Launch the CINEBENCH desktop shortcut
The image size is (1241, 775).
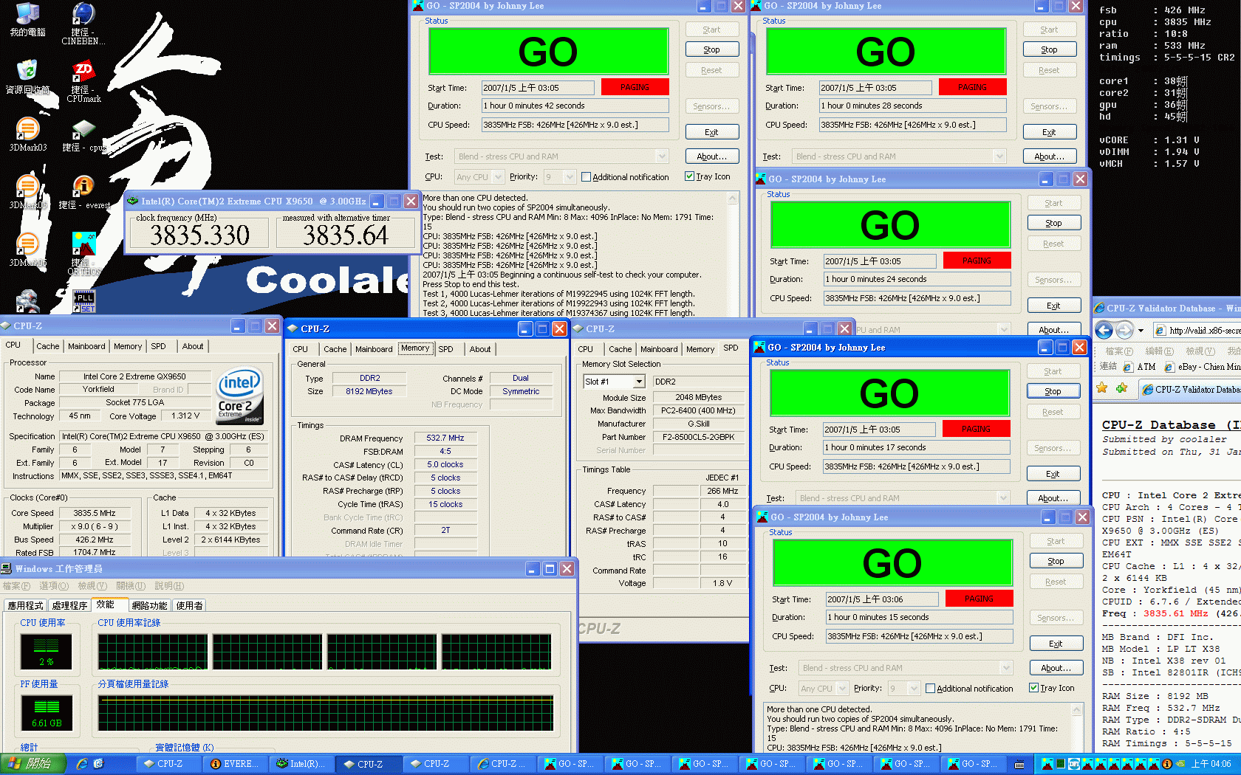point(83,23)
